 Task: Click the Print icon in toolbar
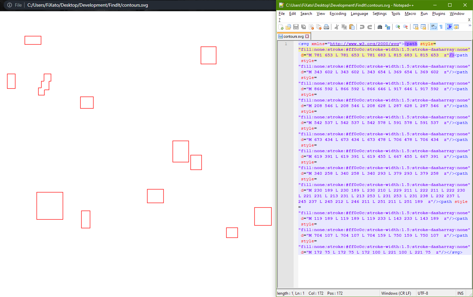coord(326,27)
